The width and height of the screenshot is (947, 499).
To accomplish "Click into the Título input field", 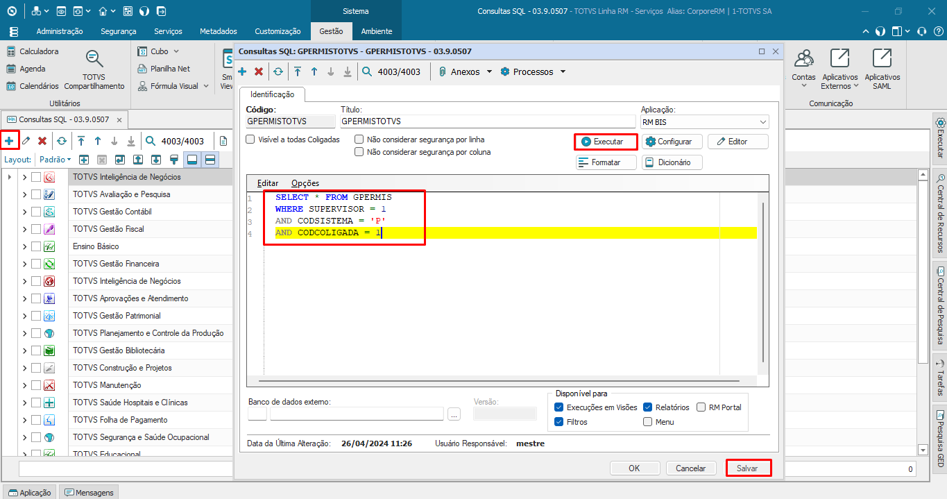I will coord(488,121).
